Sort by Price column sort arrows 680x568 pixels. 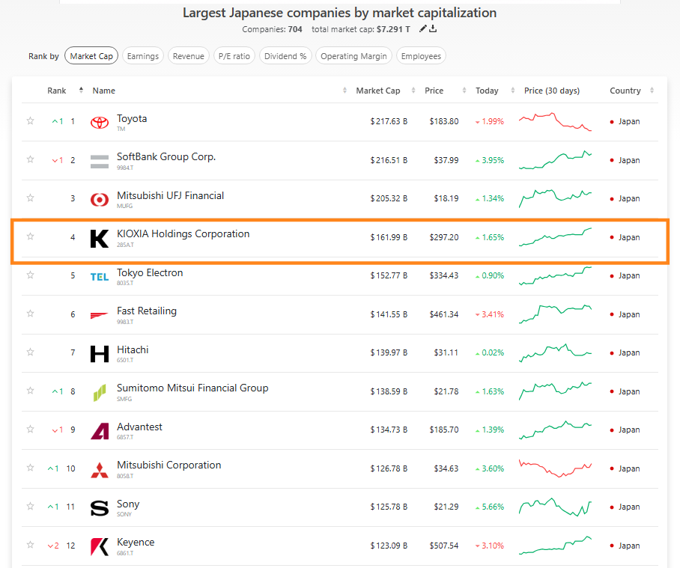pos(464,90)
